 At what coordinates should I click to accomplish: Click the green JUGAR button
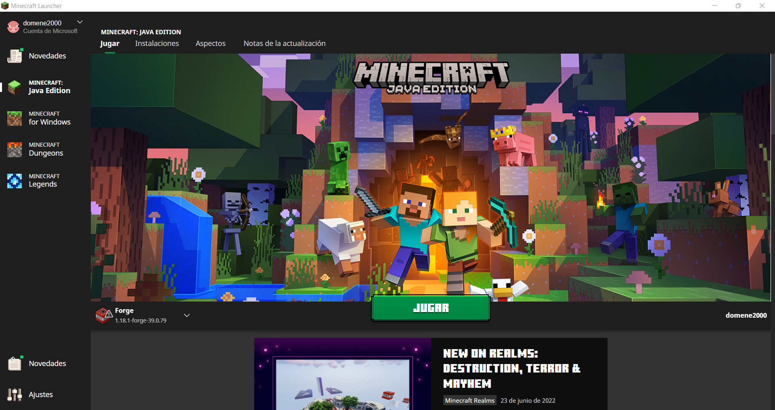(x=431, y=308)
